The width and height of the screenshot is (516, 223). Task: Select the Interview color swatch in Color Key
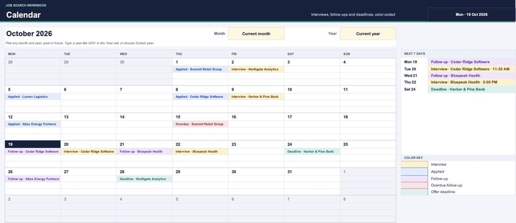[x=415, y=164]
